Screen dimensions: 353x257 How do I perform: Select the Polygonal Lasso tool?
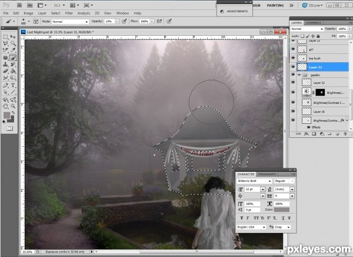point(6,43)
